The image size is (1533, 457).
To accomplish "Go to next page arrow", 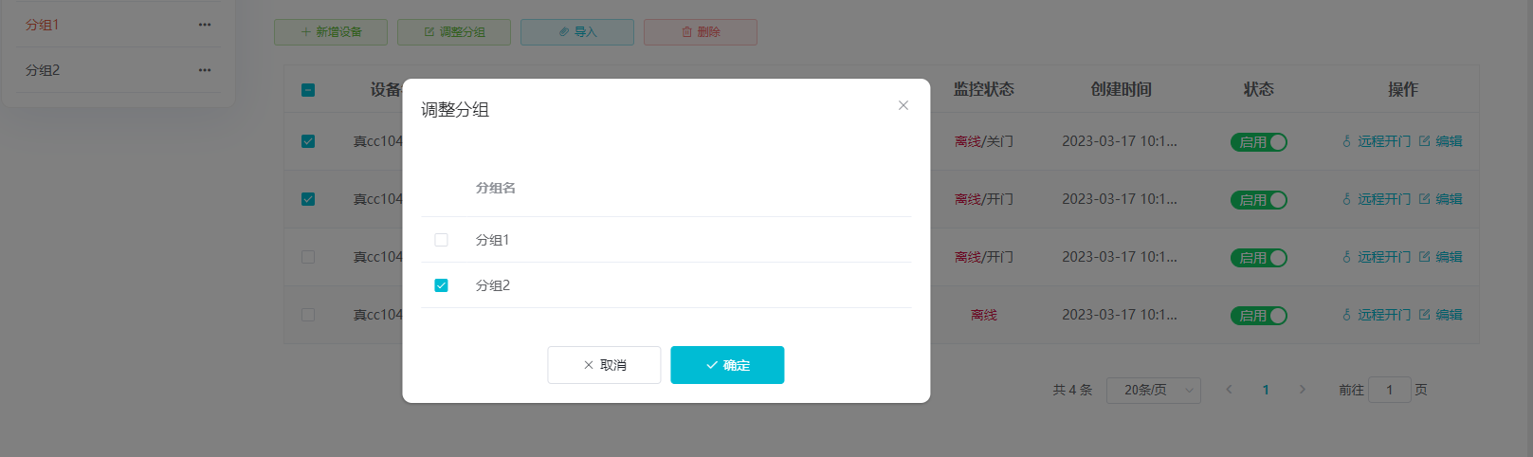I will point(1303,390).
